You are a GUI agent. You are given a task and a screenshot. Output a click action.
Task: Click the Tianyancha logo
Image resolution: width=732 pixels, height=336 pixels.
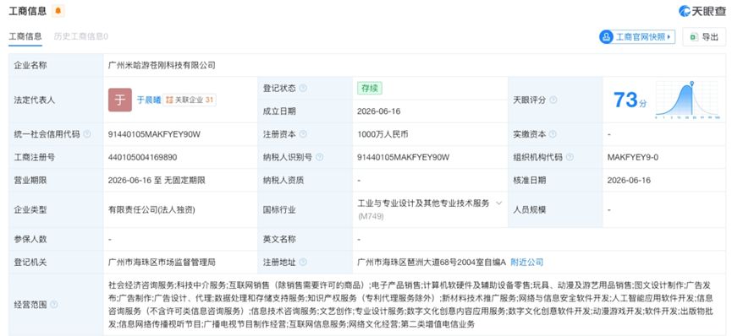[702, 11]
